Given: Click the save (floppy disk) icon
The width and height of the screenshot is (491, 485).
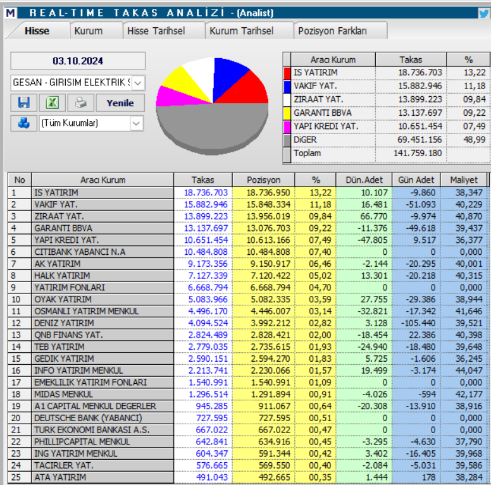Looking at the screenshot, I should coord(24,102).
